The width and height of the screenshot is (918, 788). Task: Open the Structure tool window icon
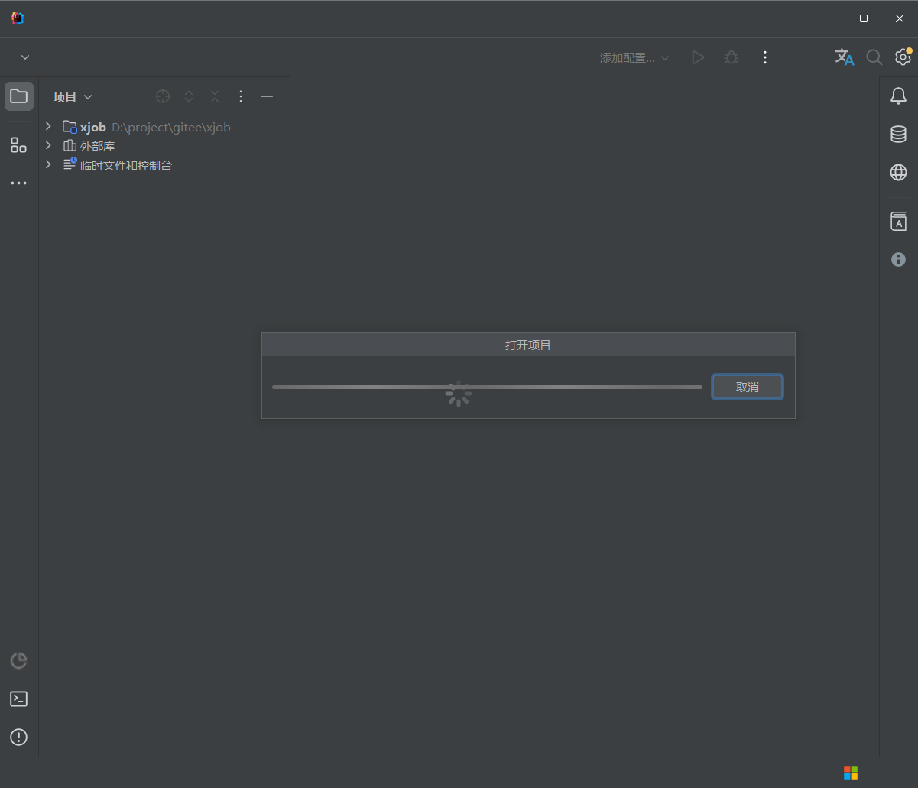pos(19,145)
